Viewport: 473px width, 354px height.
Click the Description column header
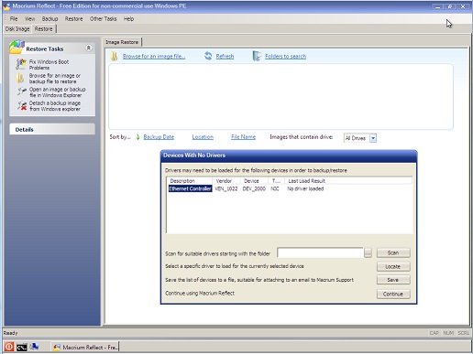click(x=190, y=181)
